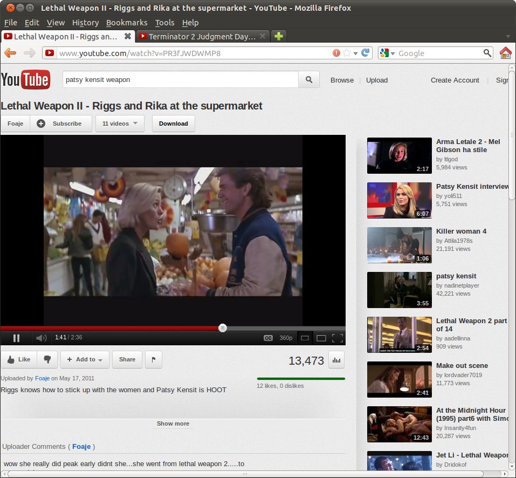Toggle closed captions CC button
The image size is (516, 478).
(268, 338)
